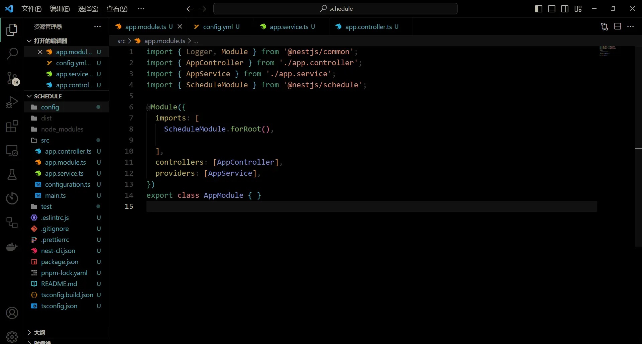Collapse the 打开的编辑器 section
Image resolution: width=642 pixels, height=344 pixels.
(x=50, y=41)
